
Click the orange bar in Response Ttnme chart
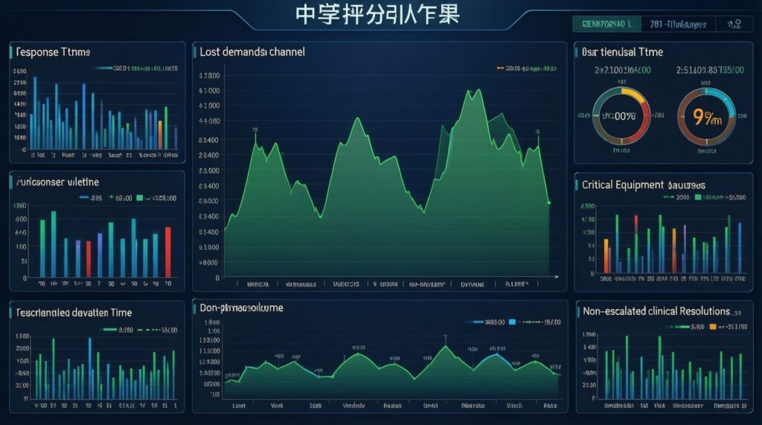click(x=160, y=135)
